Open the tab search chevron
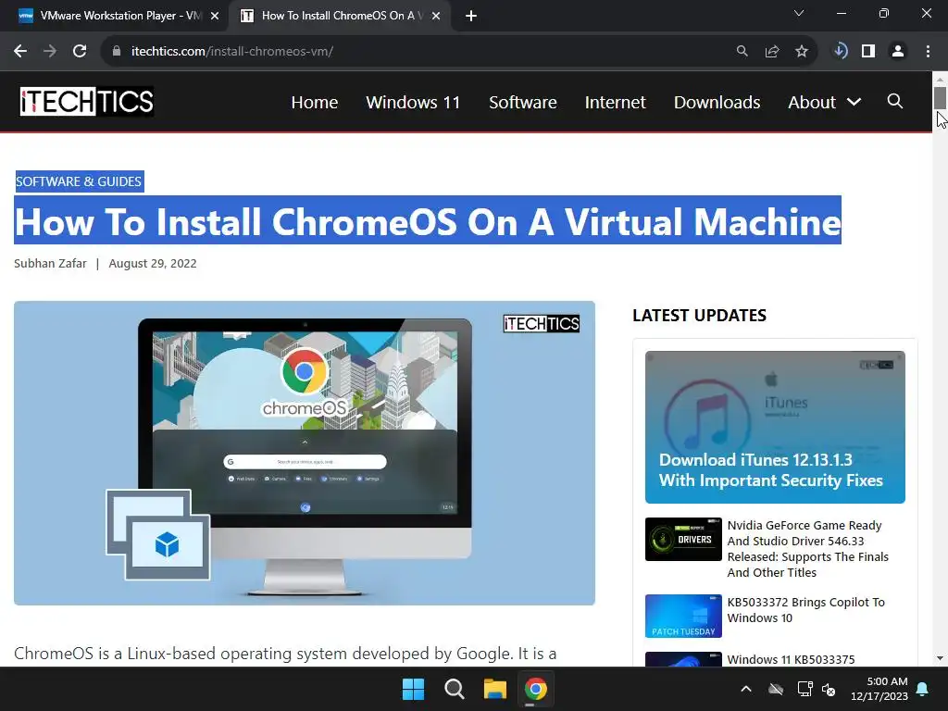This screenshot has height=711, width=948. coord(799,13)
